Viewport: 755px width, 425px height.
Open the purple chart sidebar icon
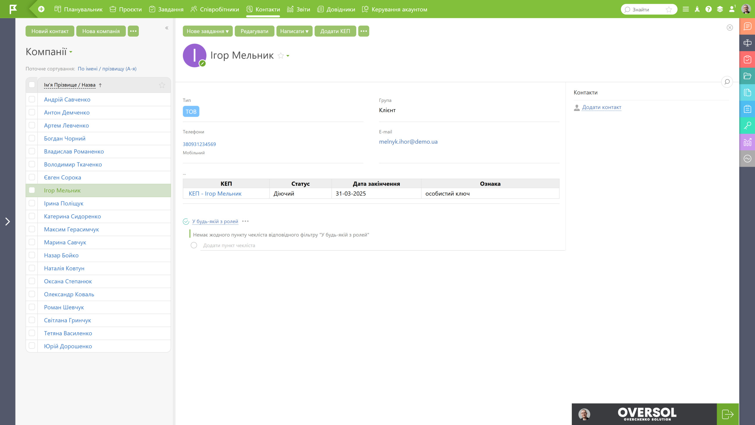click(747, 142)
